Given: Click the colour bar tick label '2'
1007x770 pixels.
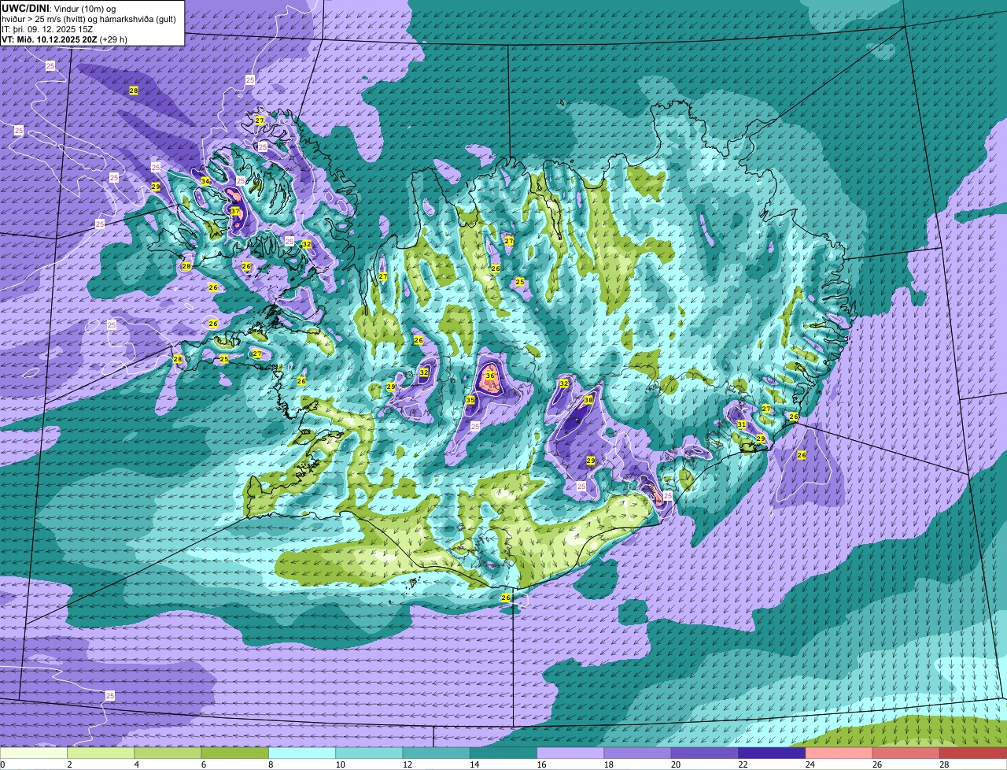Looking at the screenshot, I should (69, 764).
